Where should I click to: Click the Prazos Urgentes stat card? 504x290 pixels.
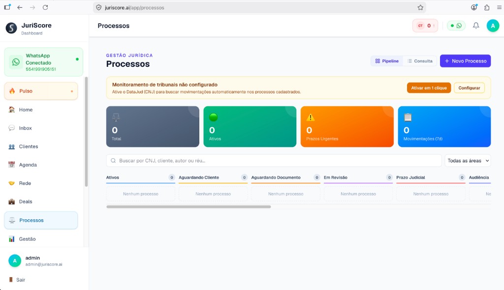(x=347, y=126)
